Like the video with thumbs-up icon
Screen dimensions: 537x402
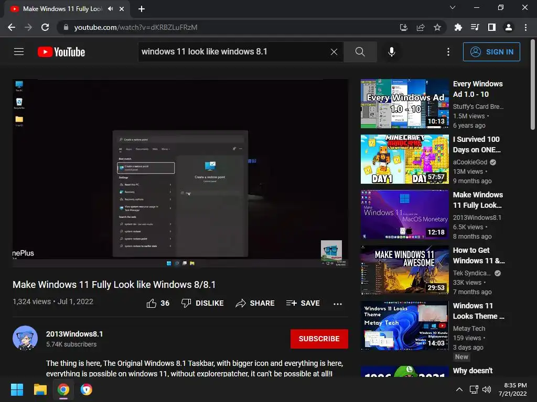click(152, 303)
